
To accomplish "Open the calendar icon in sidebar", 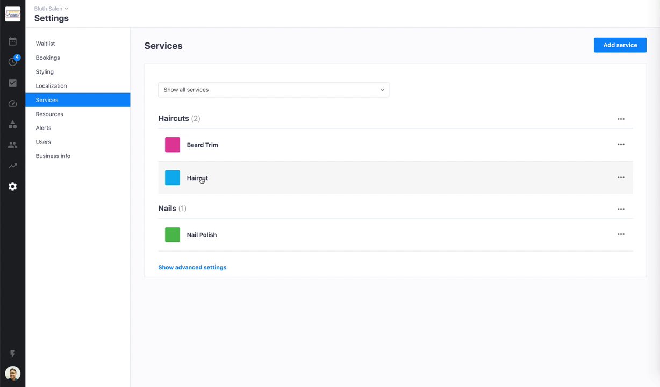I will [12, 41].
